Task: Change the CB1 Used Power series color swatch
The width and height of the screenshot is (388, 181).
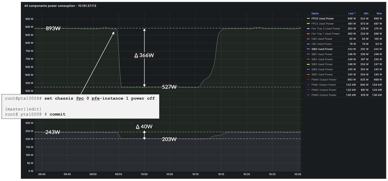Action: pos(308,44)
